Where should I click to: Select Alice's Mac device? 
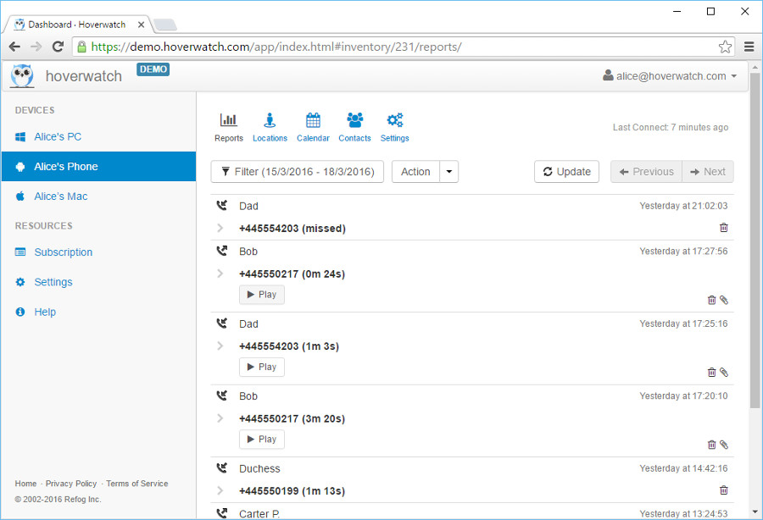[x=99, y=196]
